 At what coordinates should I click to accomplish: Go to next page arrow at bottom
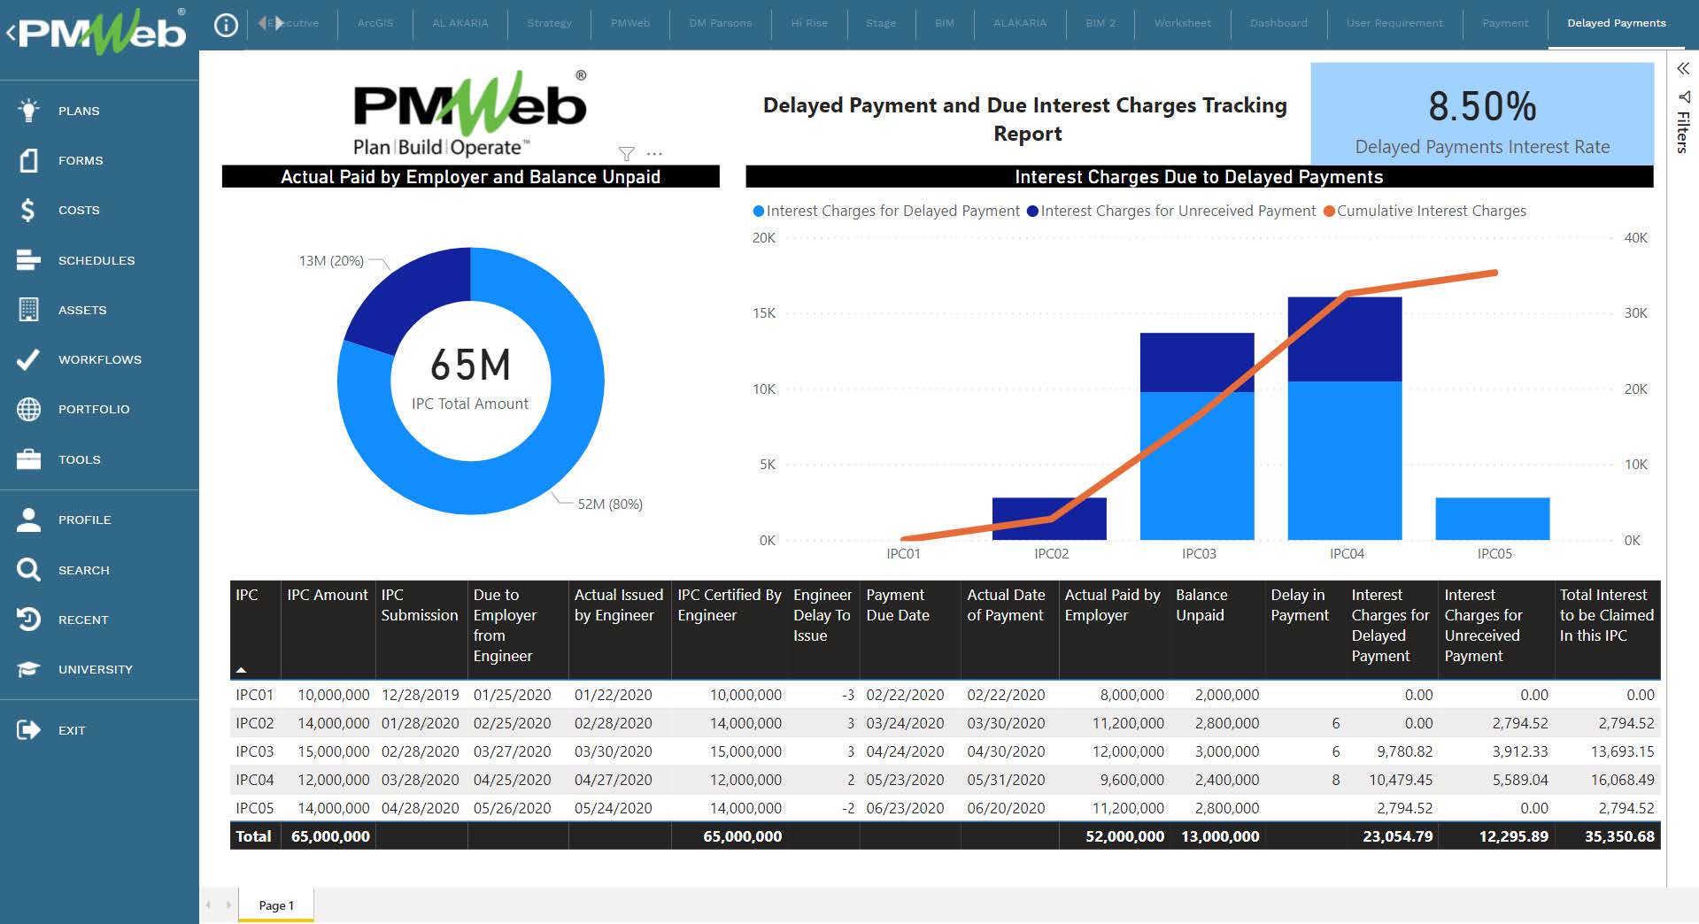(228, 905)
